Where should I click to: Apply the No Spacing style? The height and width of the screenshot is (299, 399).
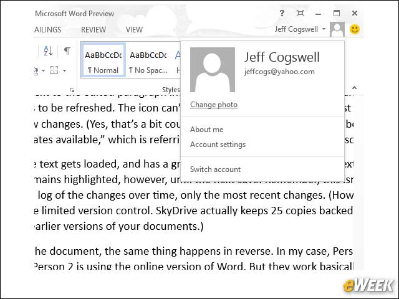[148, 60]
